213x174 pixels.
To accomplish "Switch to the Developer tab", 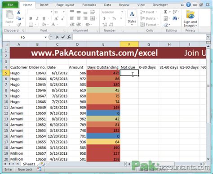I will [160, 5].
